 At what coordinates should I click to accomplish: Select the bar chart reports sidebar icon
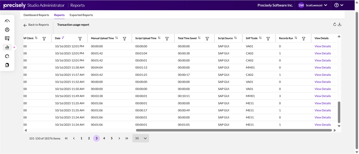[7, 47]
